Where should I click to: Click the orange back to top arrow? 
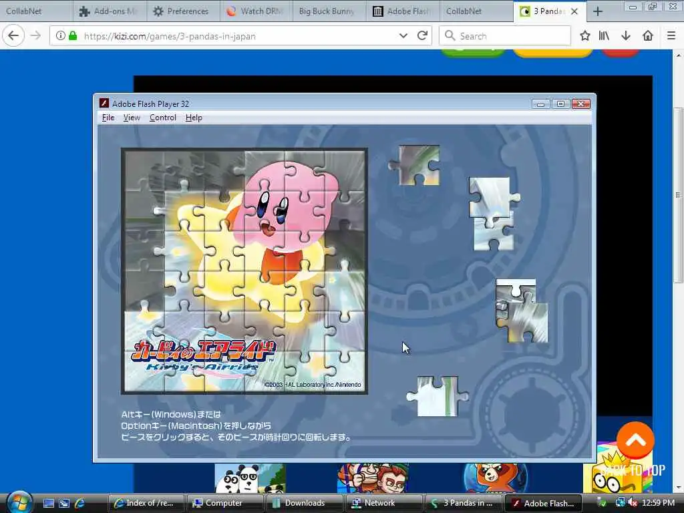coord(635,440)
